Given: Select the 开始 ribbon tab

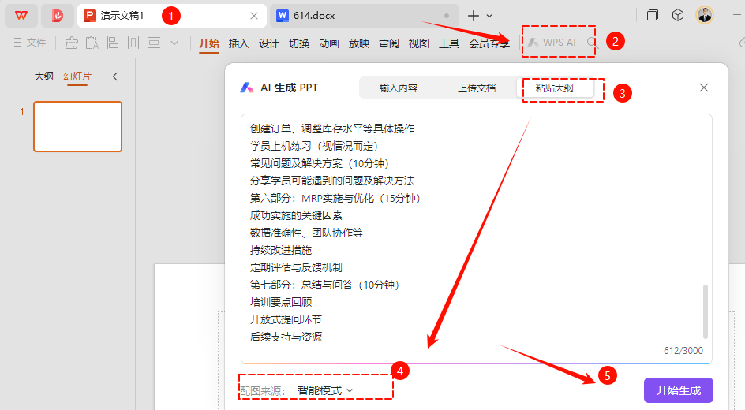Looking at the screenshot, I should (208, 43).
